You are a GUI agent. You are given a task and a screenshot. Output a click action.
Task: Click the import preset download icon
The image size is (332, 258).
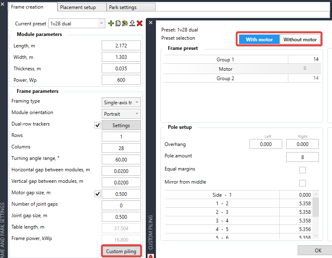click(x=132, y=24)
